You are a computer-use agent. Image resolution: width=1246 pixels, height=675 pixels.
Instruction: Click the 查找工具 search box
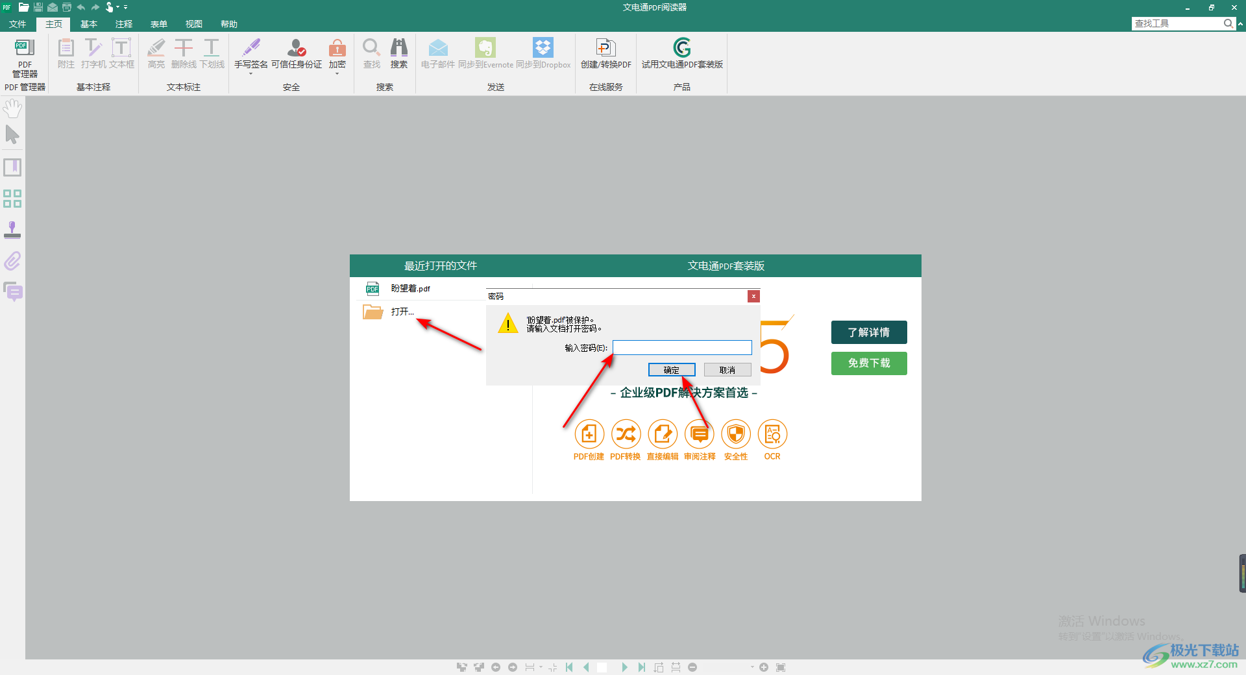point(1177,23)
